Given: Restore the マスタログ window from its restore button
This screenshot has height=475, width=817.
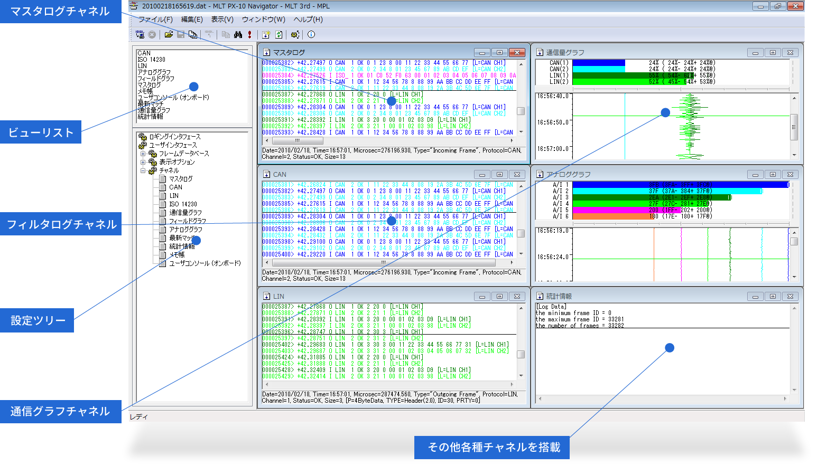Looking at the screenshot, I should click(499, 52).
